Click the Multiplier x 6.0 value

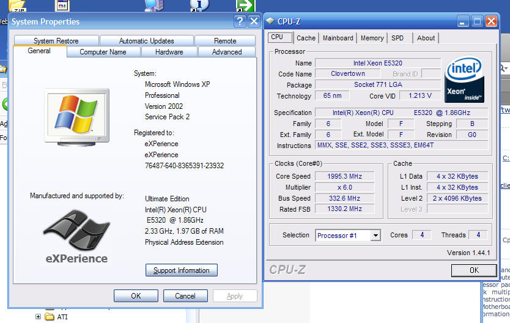tap(344, 187)
